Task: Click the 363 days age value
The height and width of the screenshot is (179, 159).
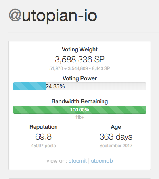Action: click(116, 137)
